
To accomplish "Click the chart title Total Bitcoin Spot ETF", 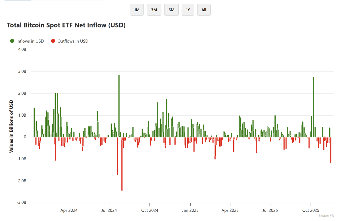I will pyautogui.click(x=66, y=25).
